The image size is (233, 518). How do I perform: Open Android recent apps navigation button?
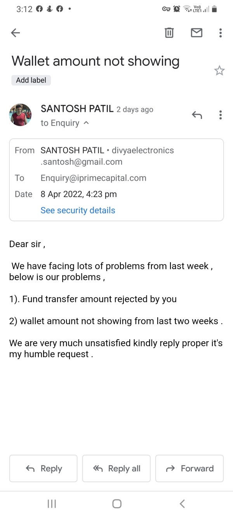(51, 504)
